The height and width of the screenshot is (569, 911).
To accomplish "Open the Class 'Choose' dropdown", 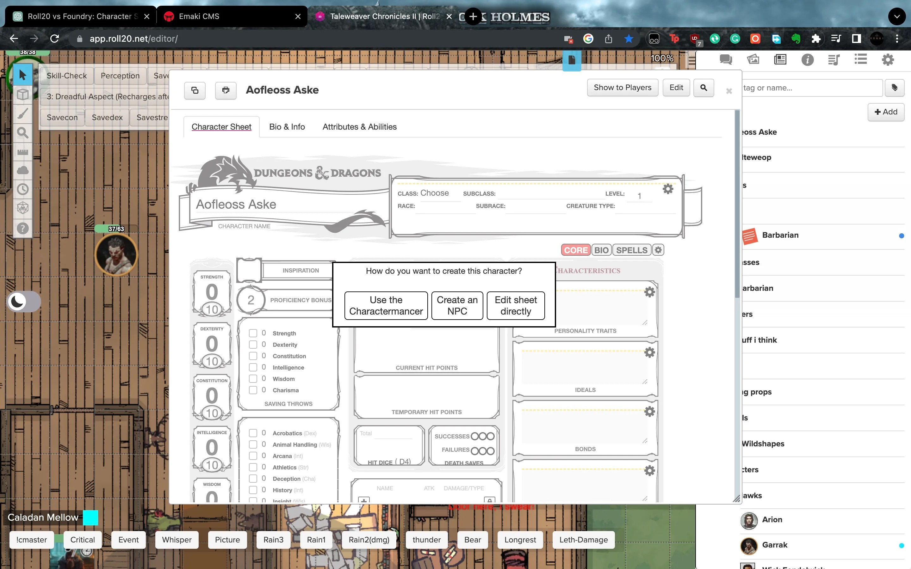I will [435, 193].
